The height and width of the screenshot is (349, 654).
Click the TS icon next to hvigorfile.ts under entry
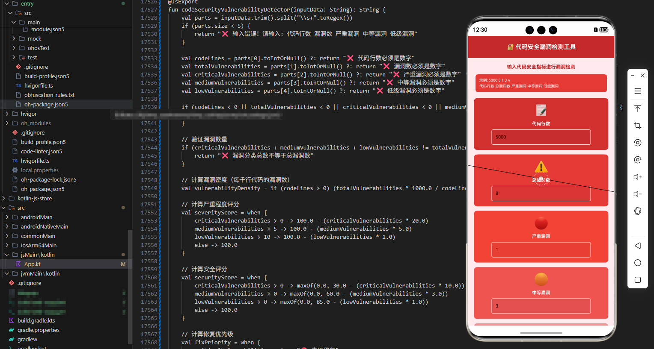coord(18,85)
